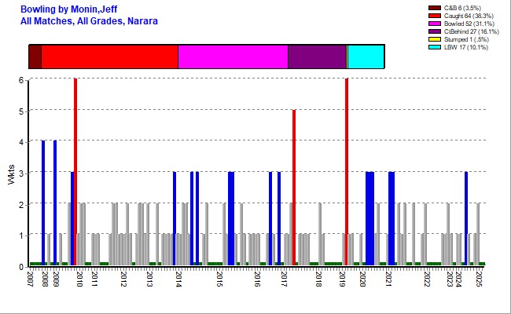Click the 2012 x-axis label
511x314 pixels.
(x=123, y=279)
